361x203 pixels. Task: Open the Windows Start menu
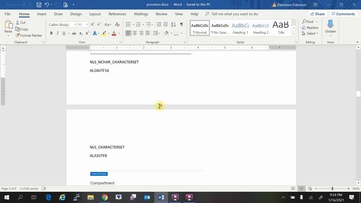coord(7,197)
